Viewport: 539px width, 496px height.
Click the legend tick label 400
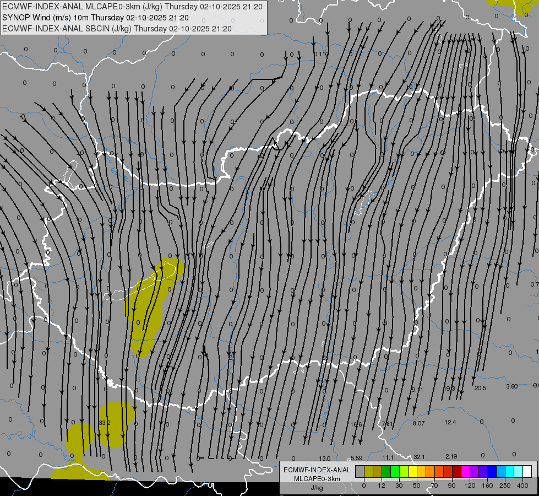coord(522,486)
